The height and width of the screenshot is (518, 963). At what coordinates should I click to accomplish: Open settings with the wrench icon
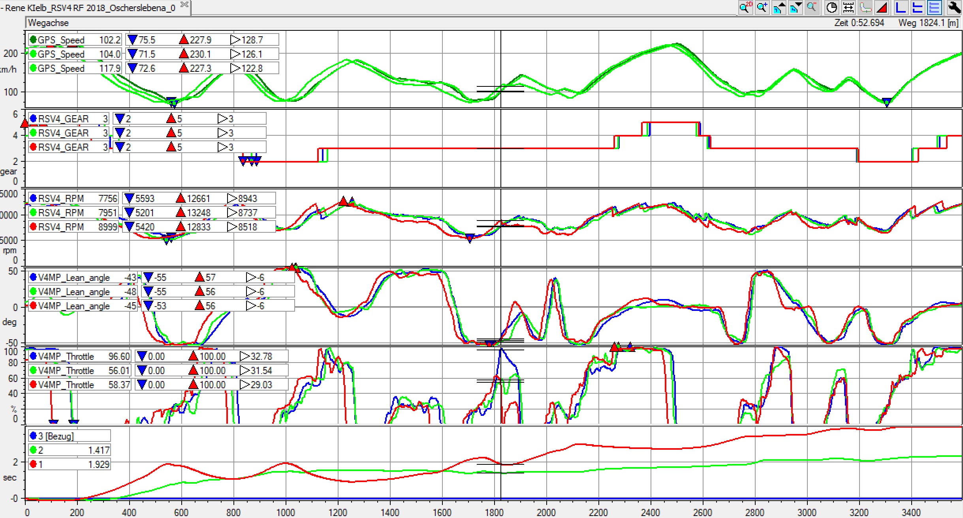(x=954, y=7)
